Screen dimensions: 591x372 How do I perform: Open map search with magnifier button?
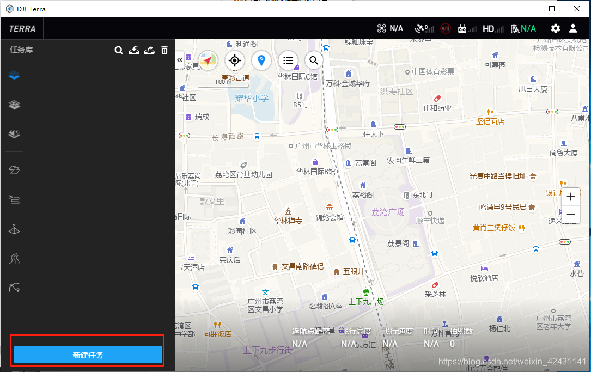point(314,60)
